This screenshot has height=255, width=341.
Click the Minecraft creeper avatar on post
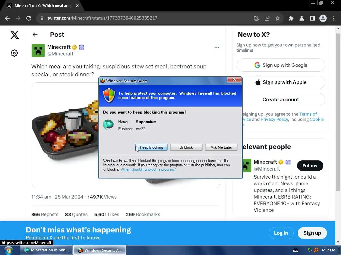point(38,50)
